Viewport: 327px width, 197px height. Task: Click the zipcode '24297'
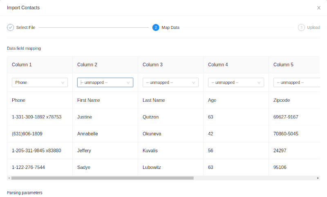point(280,151)
